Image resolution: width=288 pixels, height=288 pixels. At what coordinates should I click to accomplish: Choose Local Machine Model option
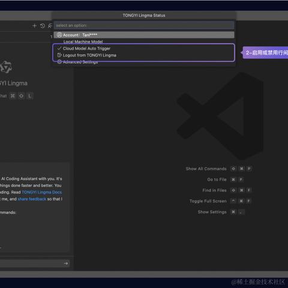tap(144, 41)
